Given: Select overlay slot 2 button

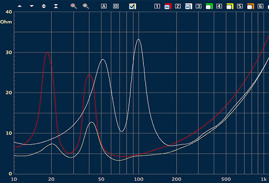Looking at the screenshot, I should tap(178, 6).
